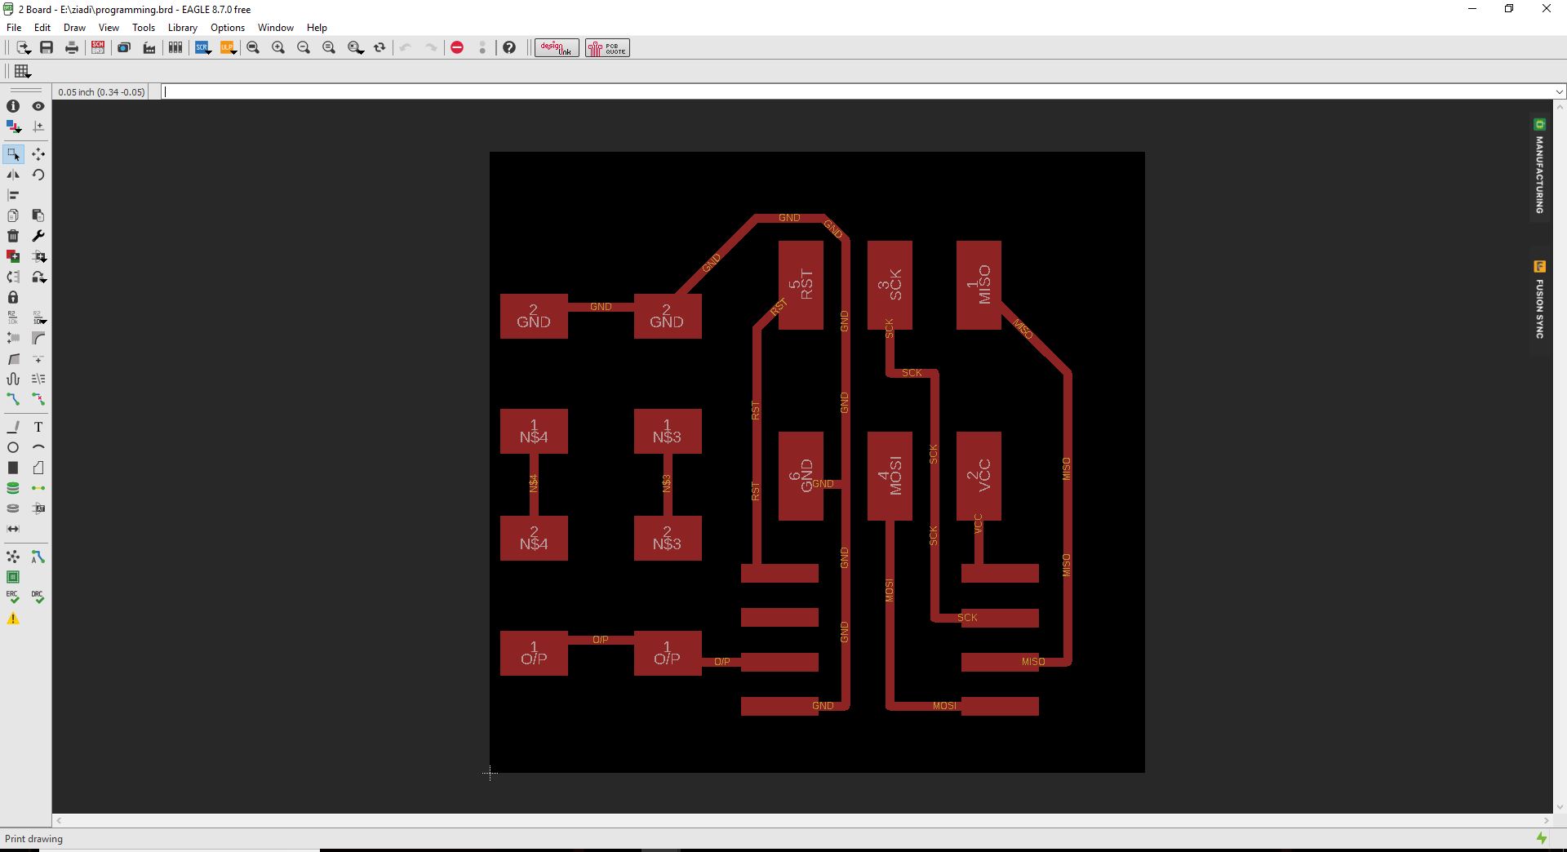Select the Info tool
Viewport: 1567px width, 852px height.
pos(13,106)
